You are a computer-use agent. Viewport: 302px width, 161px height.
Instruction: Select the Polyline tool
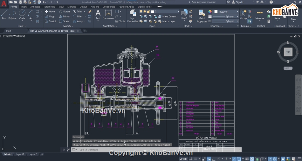click(x=12, y=15)
